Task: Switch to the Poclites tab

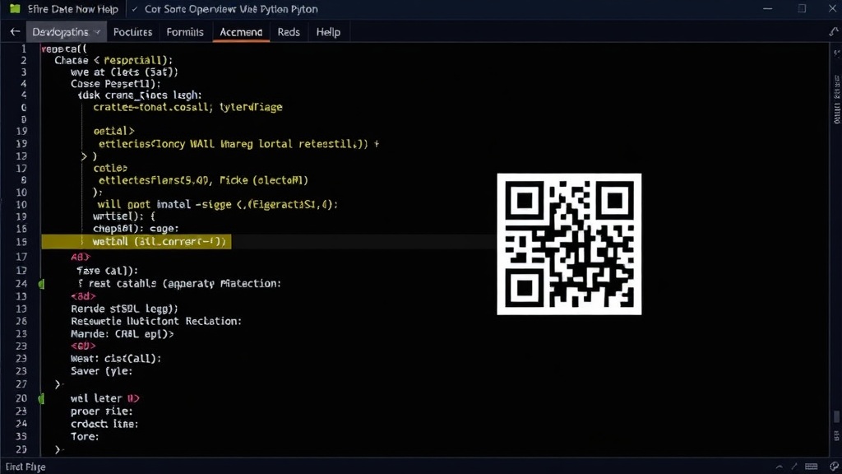Action: coord(132,32)
